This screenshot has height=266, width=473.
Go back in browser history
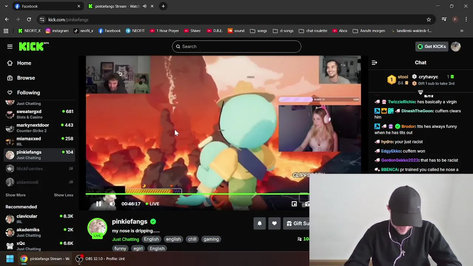tap(7, 20)
